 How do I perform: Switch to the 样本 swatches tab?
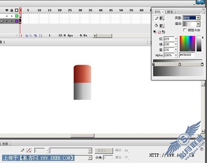[170, 12]
